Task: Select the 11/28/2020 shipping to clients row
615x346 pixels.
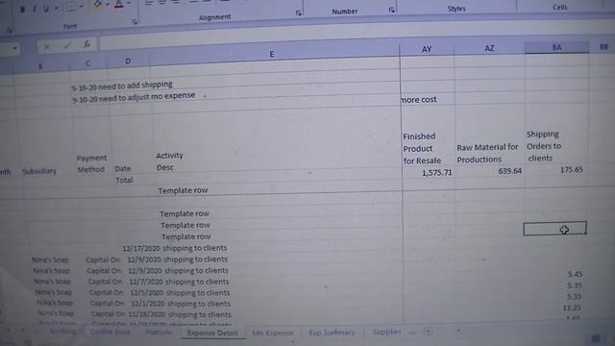Action: pyautogui.click(x=180, y=314)
